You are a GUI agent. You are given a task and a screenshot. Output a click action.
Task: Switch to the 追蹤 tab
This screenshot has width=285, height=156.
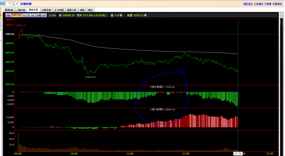(82, 10)
